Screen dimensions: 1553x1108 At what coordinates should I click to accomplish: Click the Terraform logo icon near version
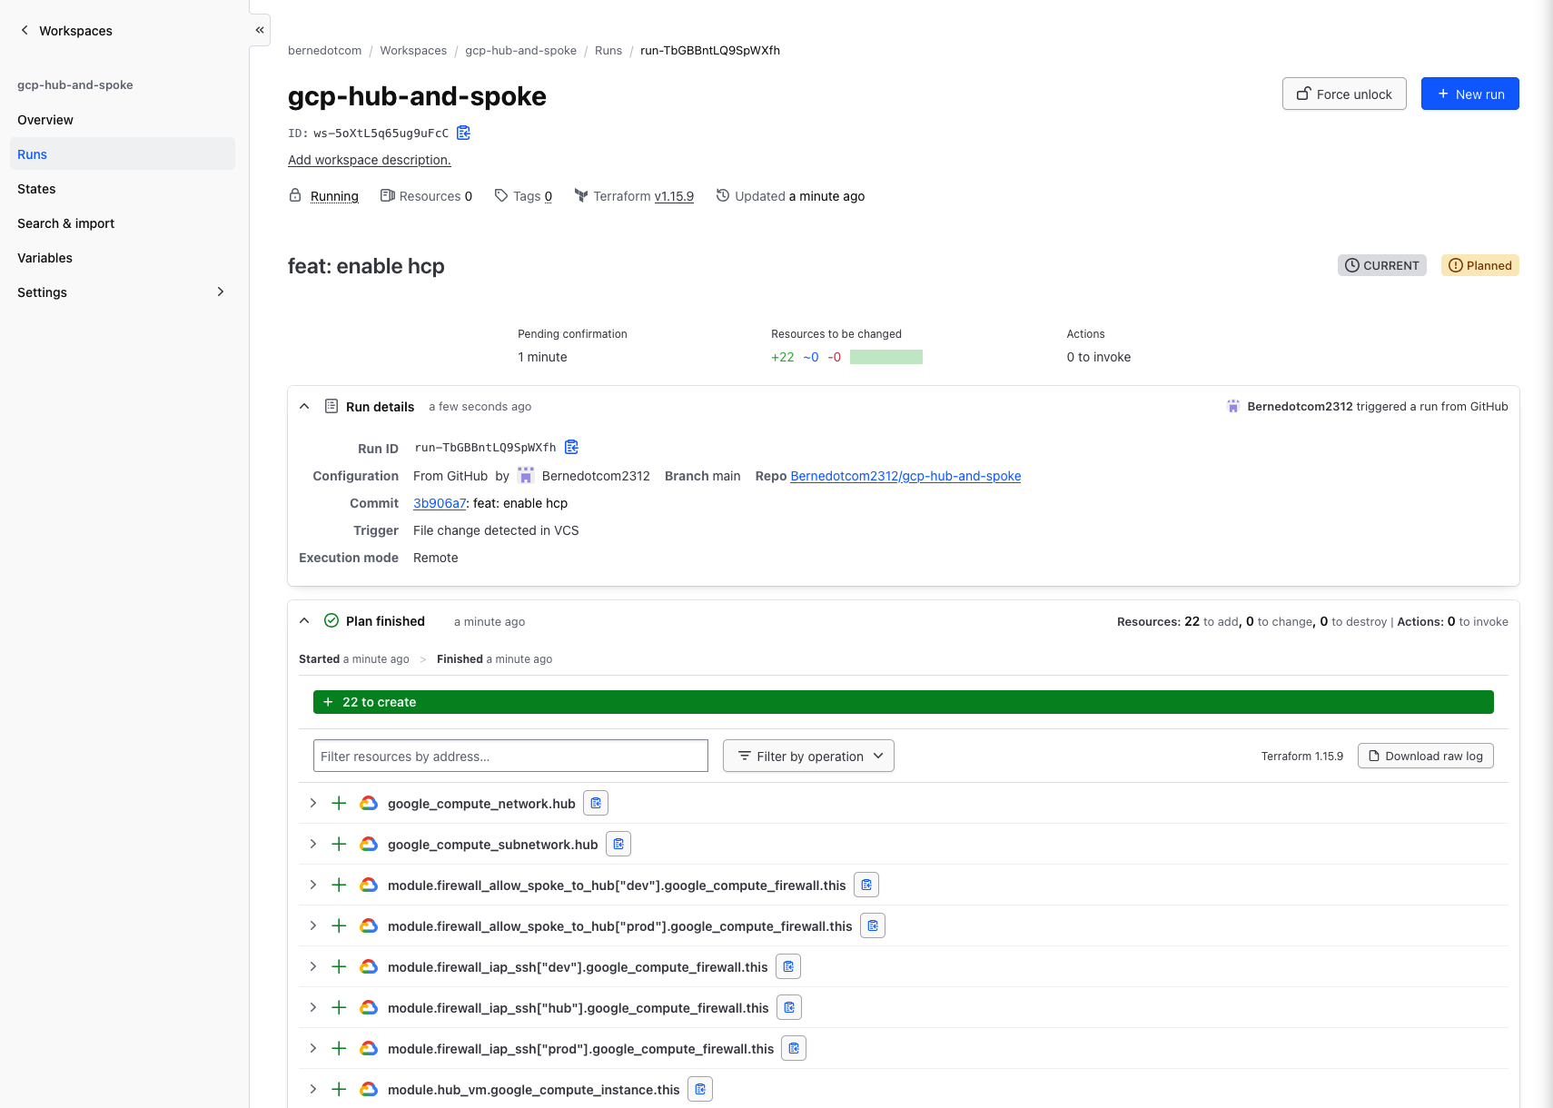[x=581, y=195]
